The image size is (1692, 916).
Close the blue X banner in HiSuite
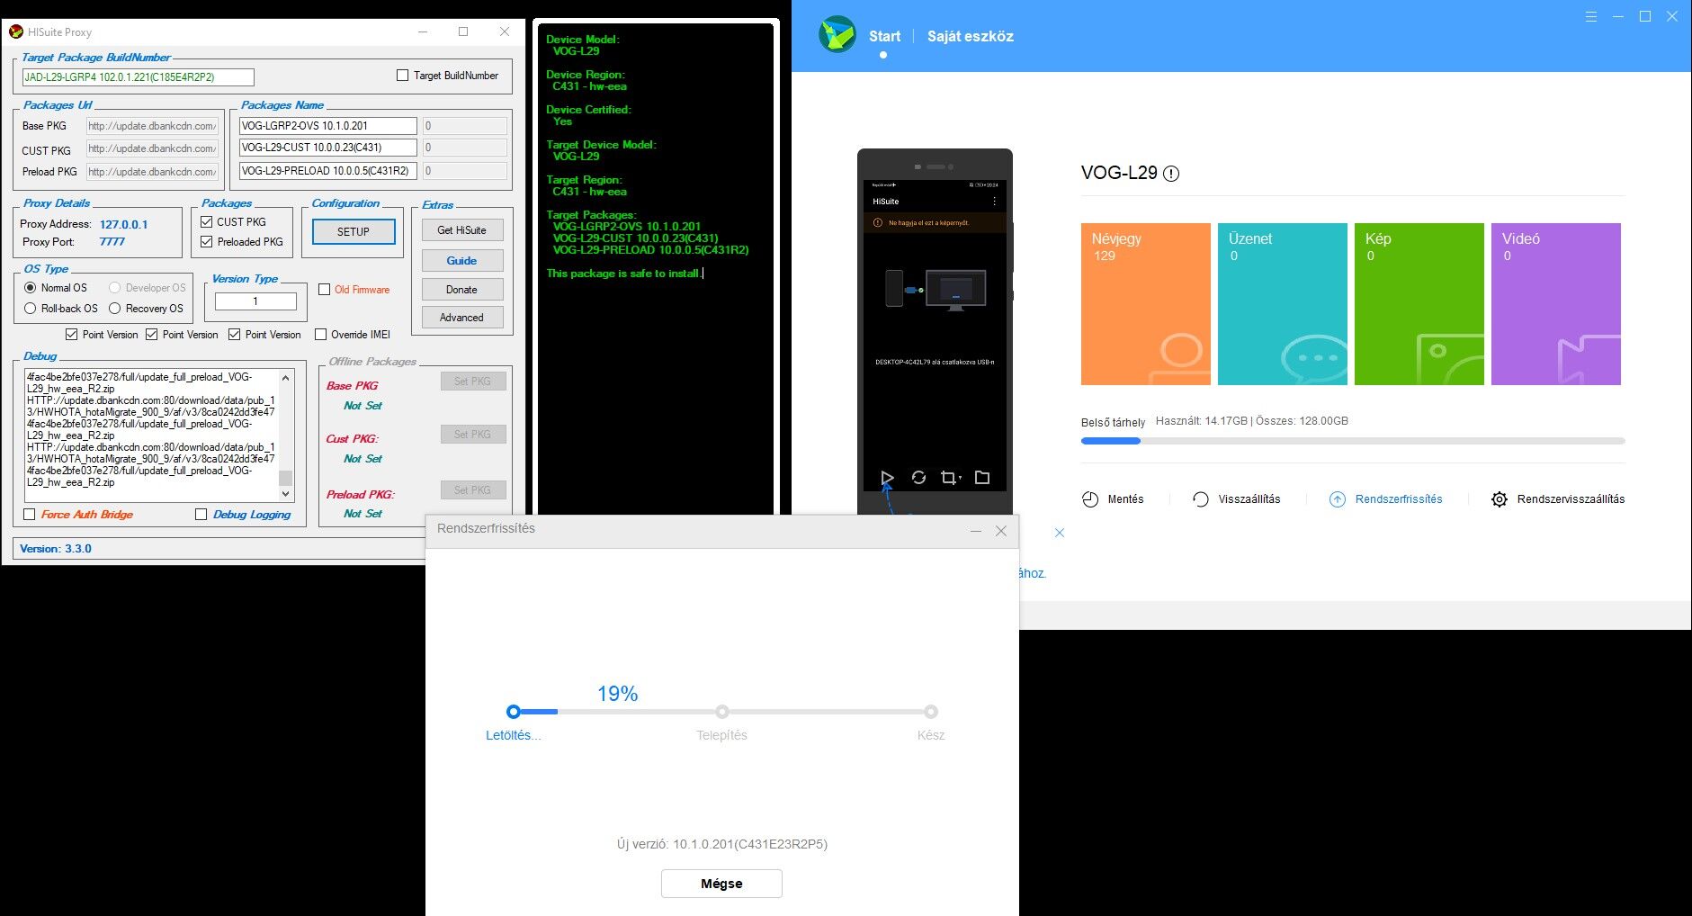pyautogui.click(x=1060, y=533)
